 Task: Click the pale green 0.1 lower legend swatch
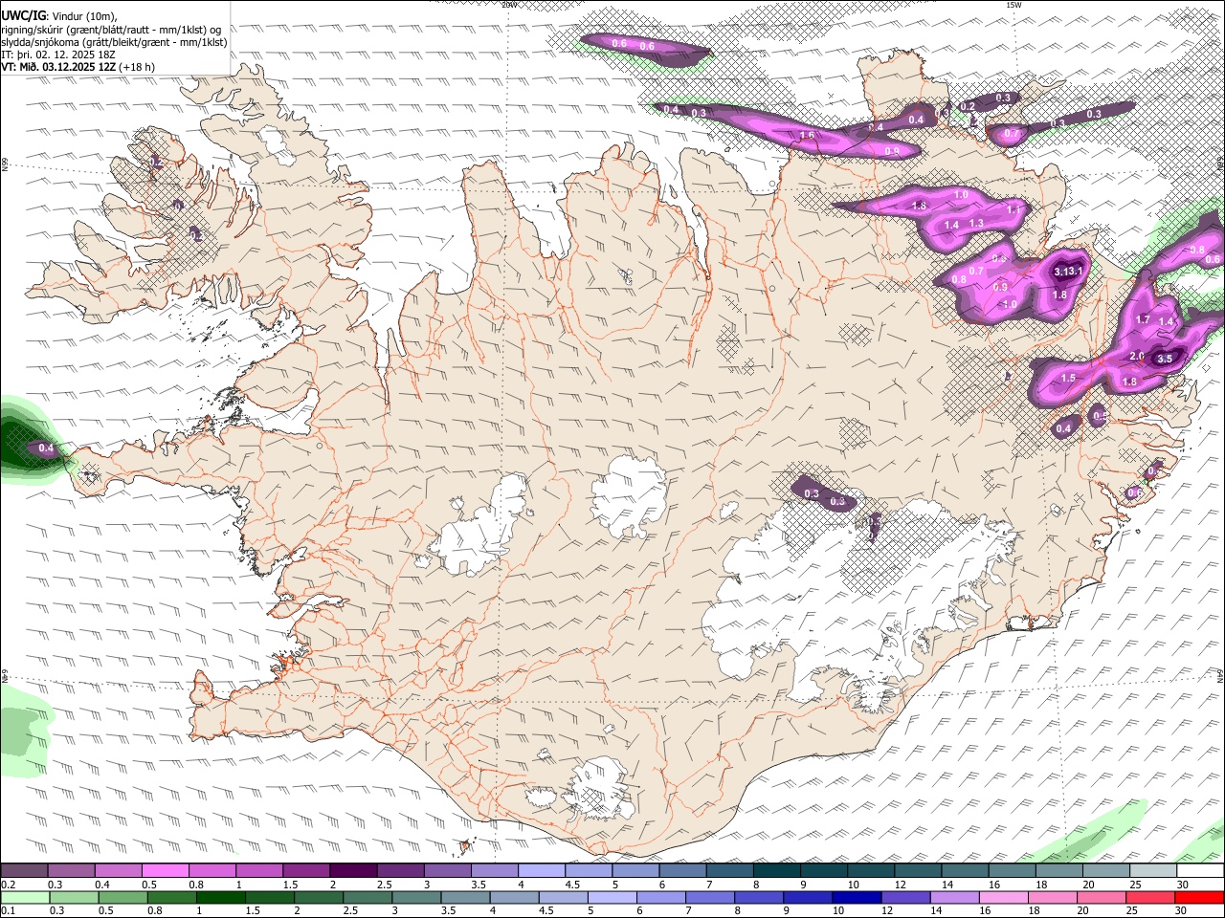click(x=24, y=897)
